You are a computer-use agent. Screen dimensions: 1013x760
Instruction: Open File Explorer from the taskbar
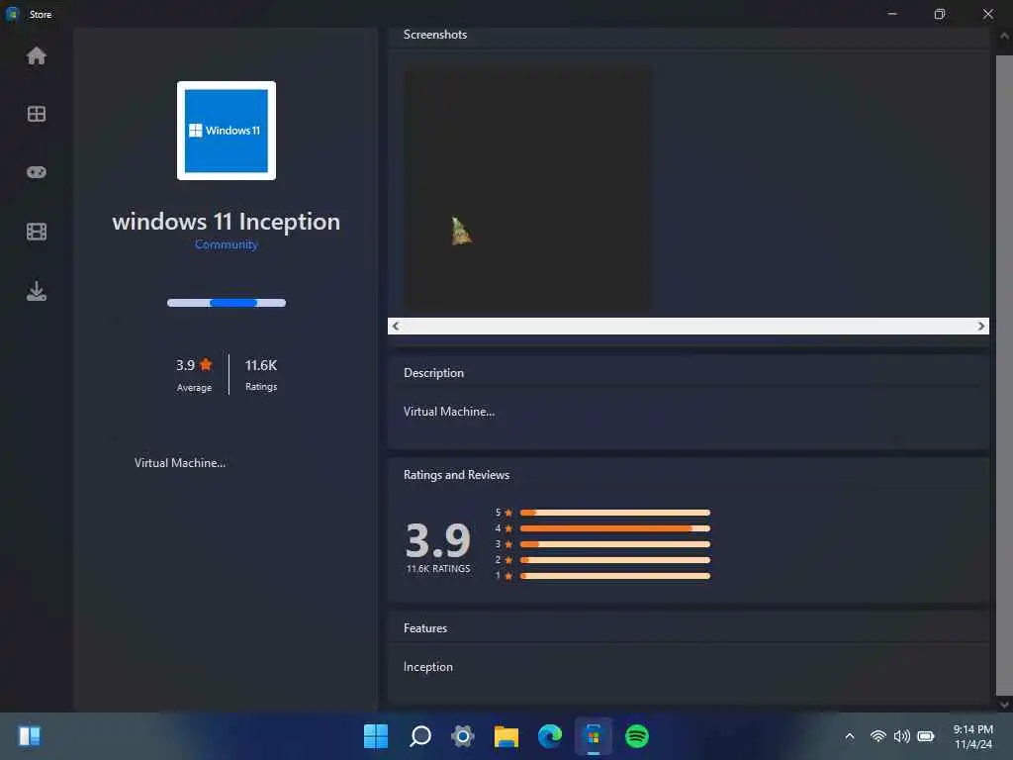coord(506,736)
